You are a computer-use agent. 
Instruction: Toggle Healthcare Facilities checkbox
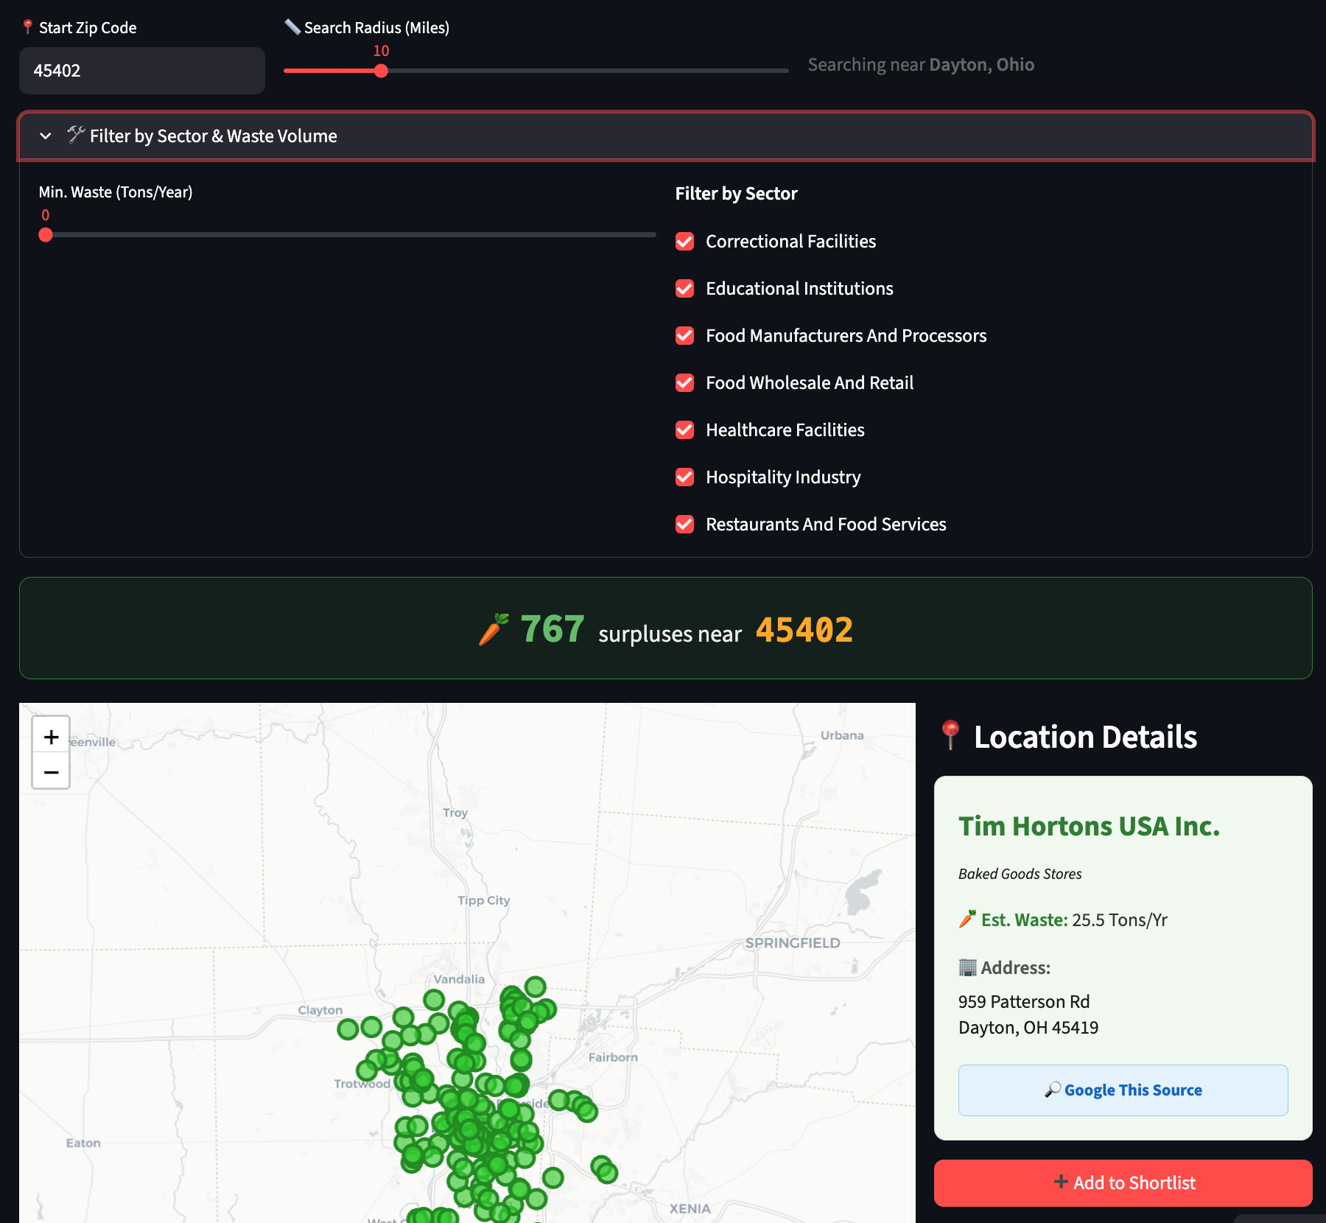[x=685, y=430]
